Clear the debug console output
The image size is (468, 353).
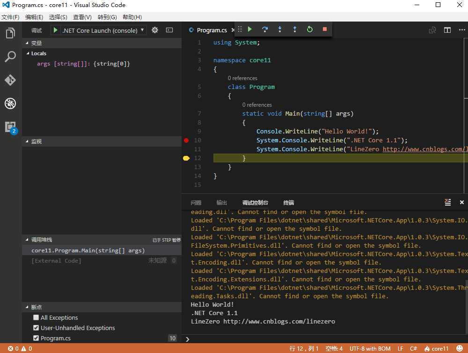pos(448,202)
